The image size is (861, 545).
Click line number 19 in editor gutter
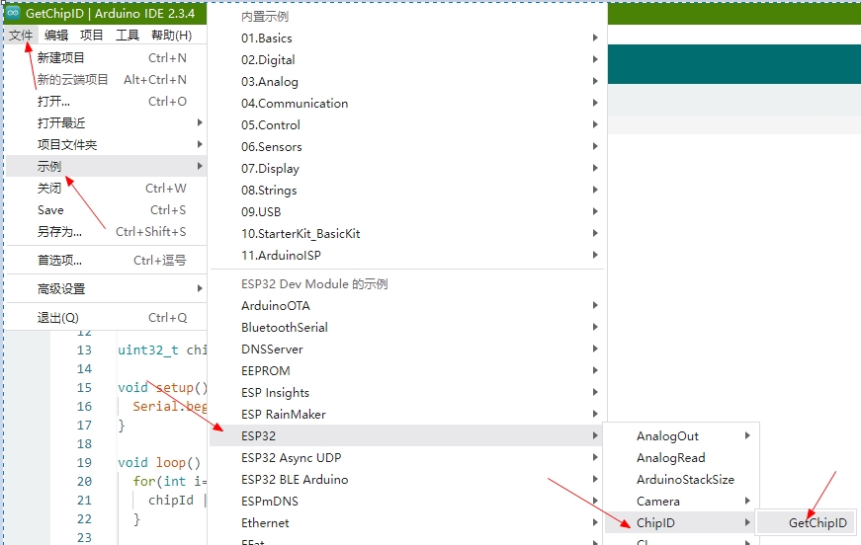(x=84, y=463)
